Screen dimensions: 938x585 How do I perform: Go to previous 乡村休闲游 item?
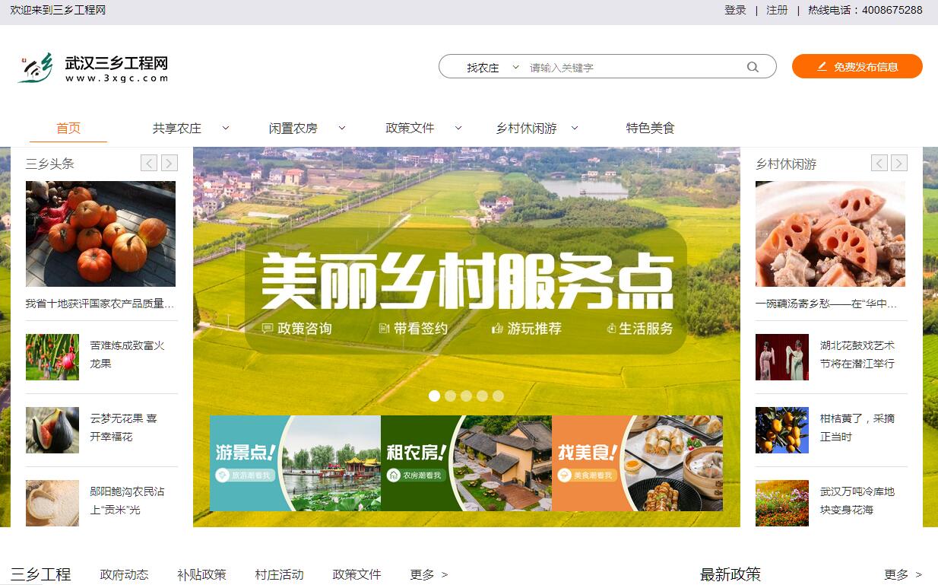[x=879, y=163]
